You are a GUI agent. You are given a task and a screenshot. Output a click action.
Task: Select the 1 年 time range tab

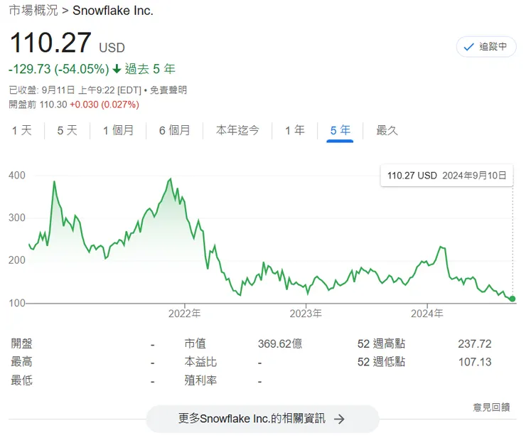(295, 130)
